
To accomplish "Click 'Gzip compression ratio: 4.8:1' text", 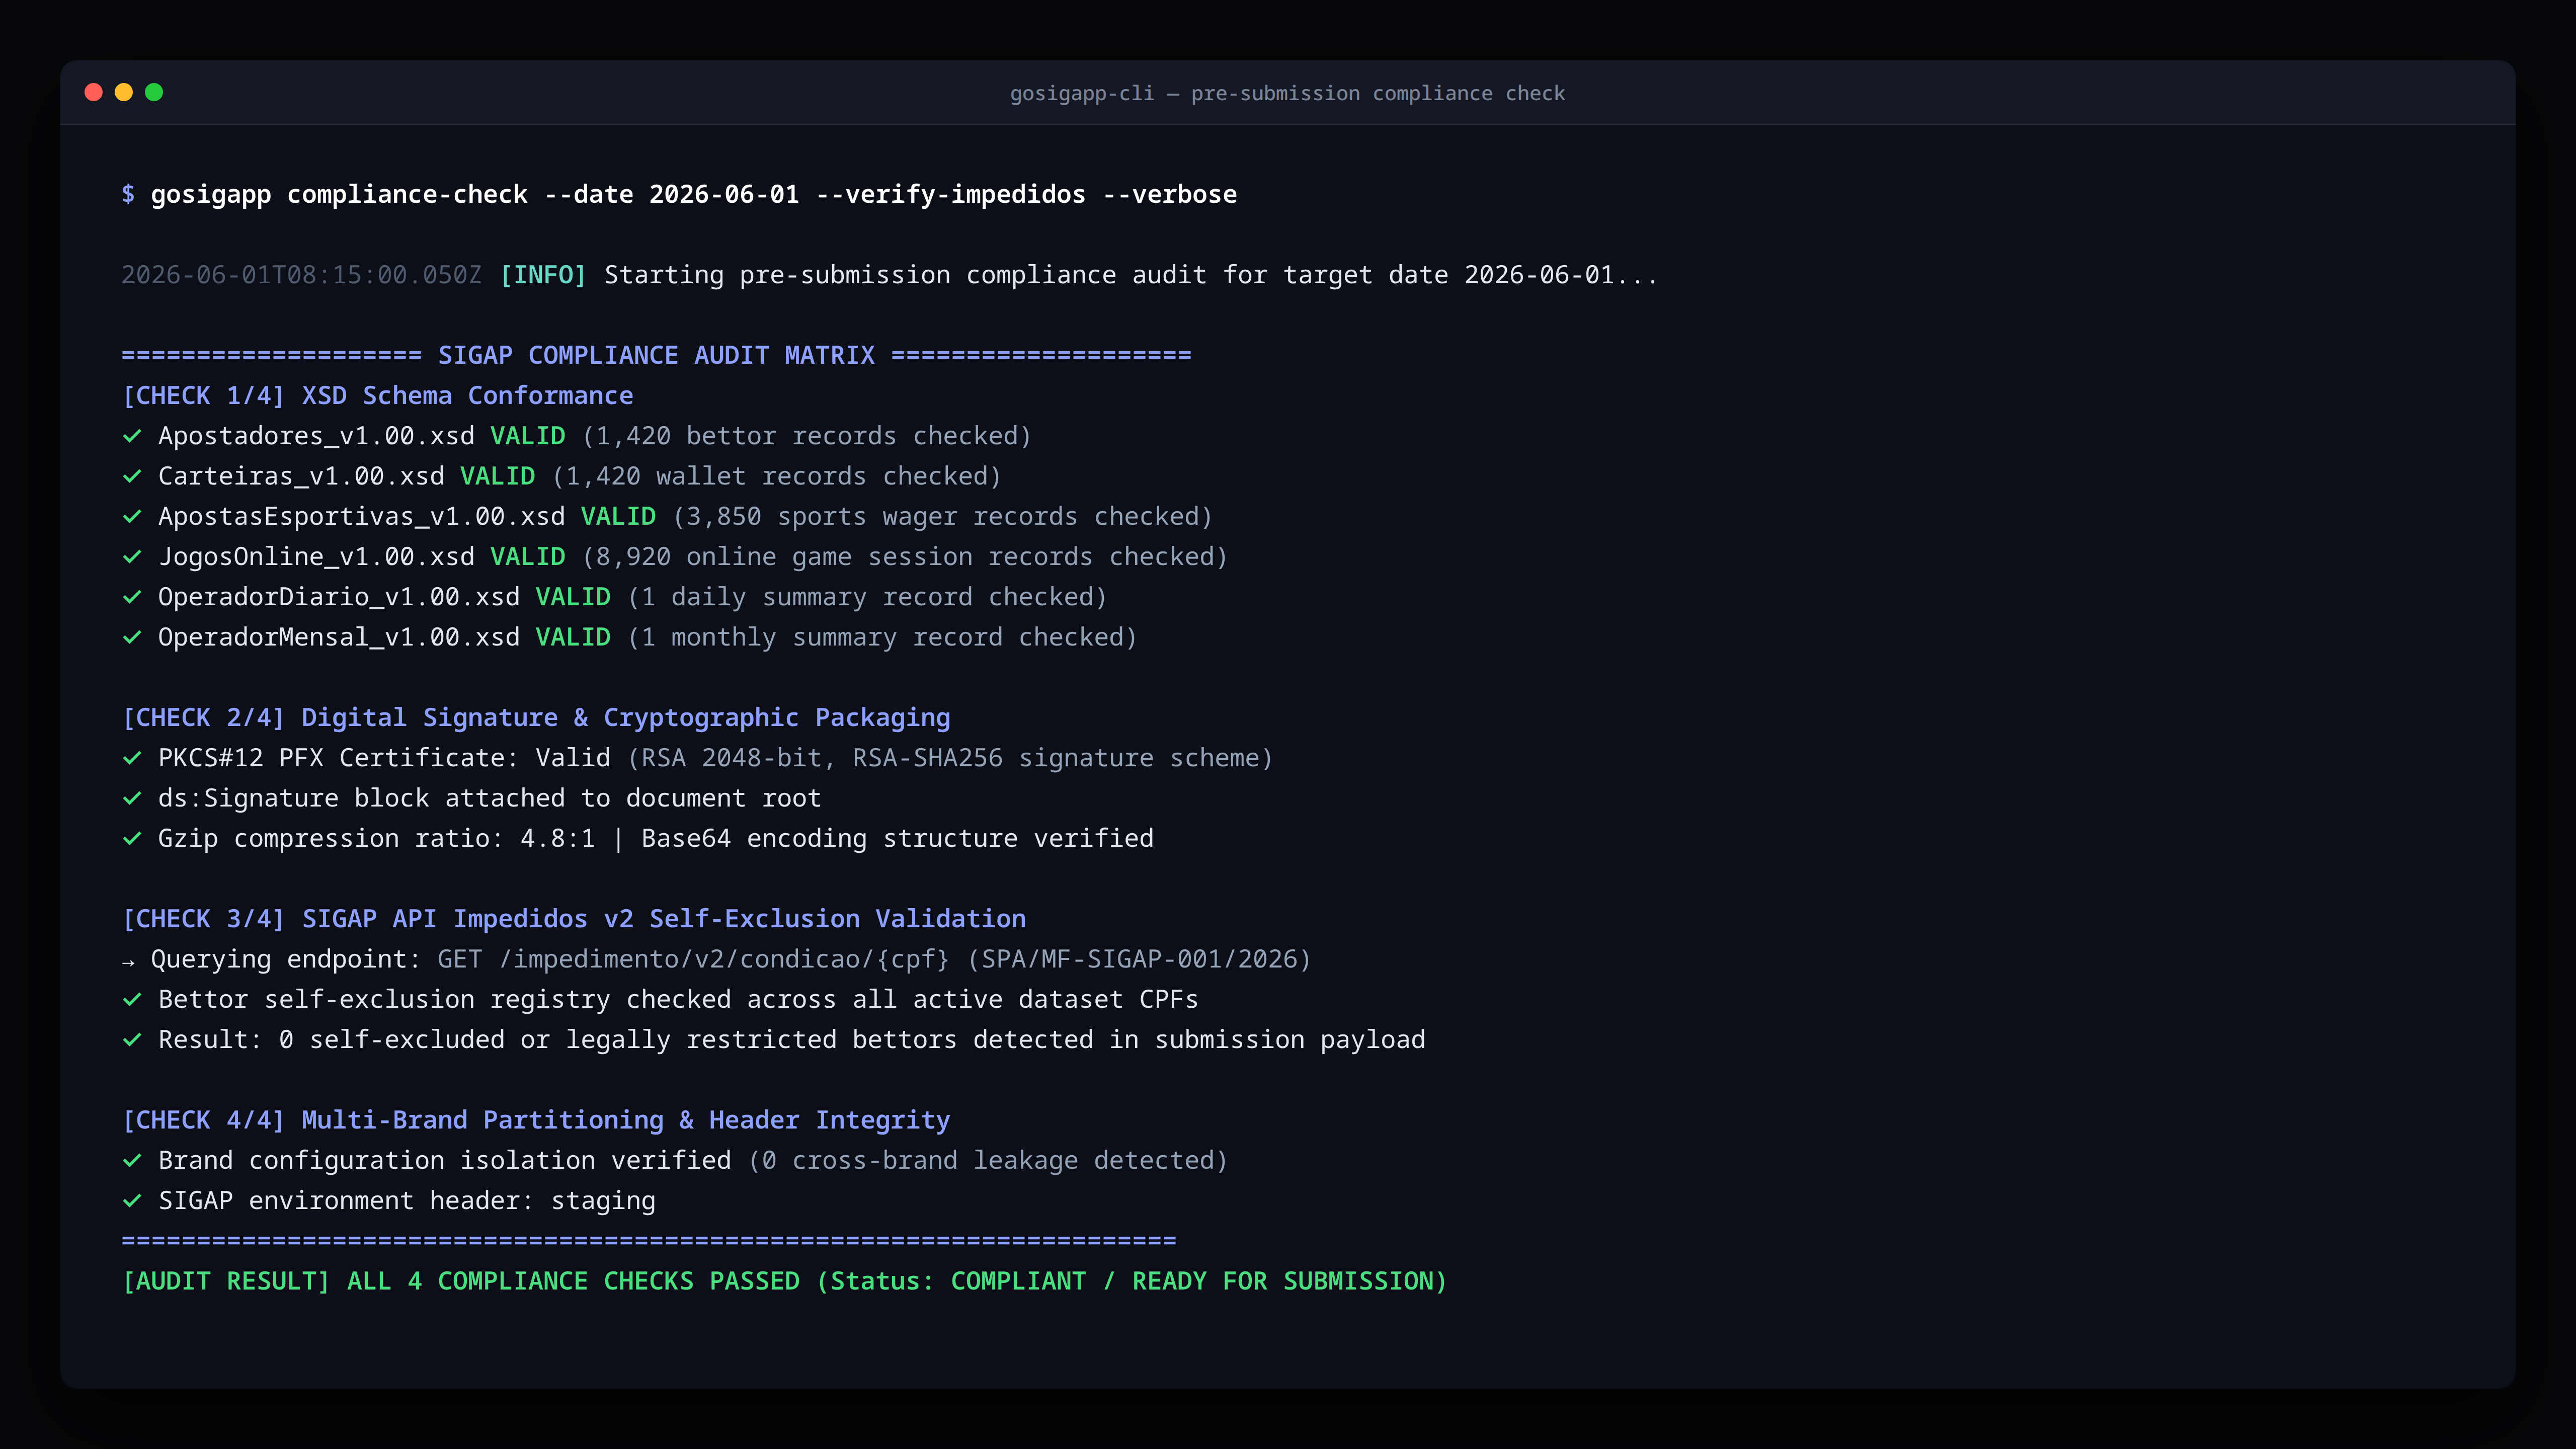I will 376,838.
